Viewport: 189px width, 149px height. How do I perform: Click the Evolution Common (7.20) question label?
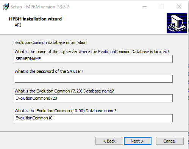64,91
